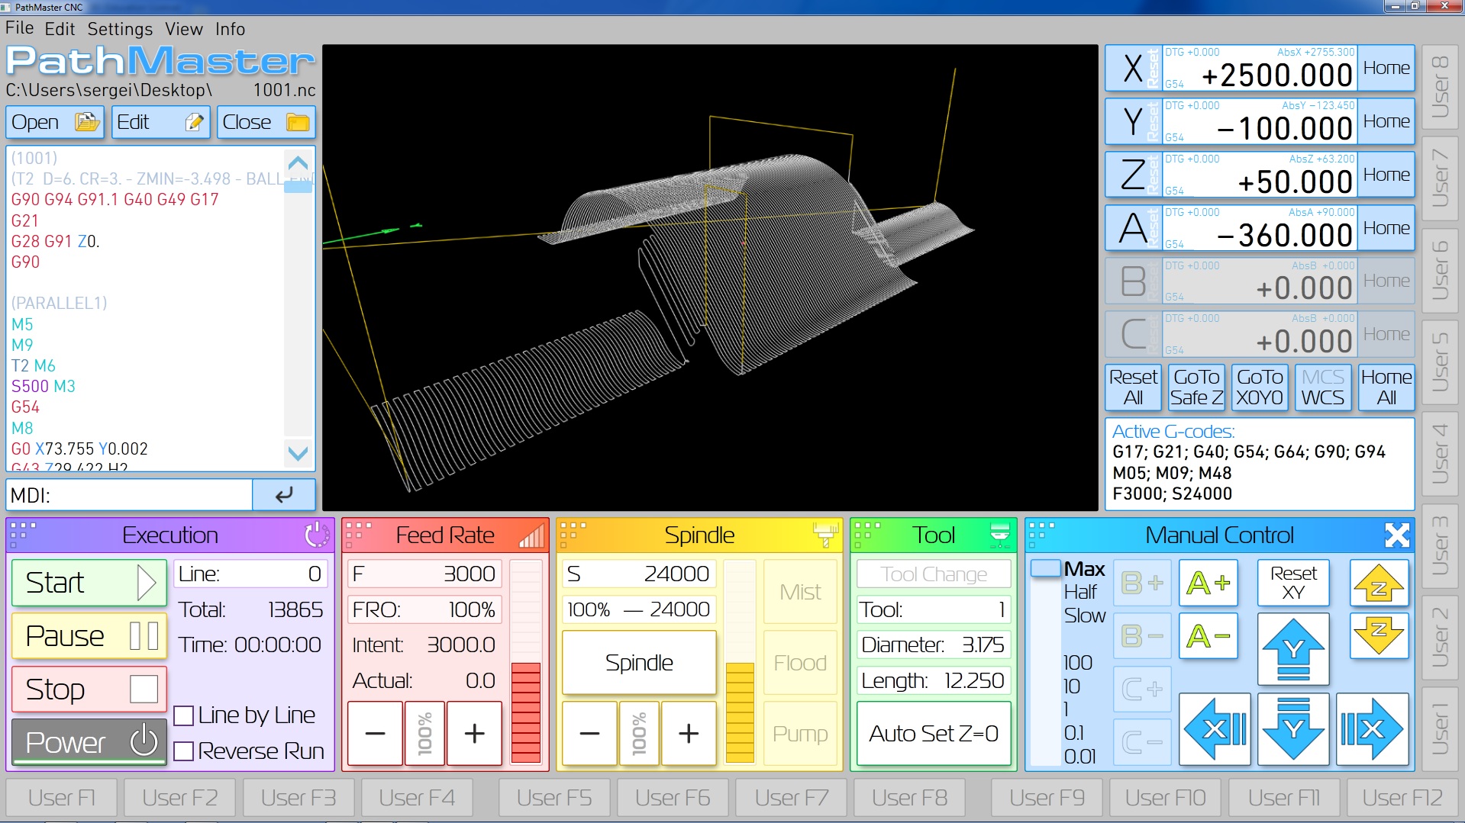Click Open to load a G-code file
Image resolution: width=1465 pixels, height=823 pixels.
(56, 122)
